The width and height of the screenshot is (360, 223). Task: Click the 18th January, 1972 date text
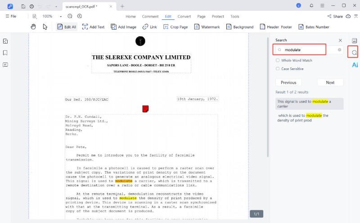click(x=197, y=99)
